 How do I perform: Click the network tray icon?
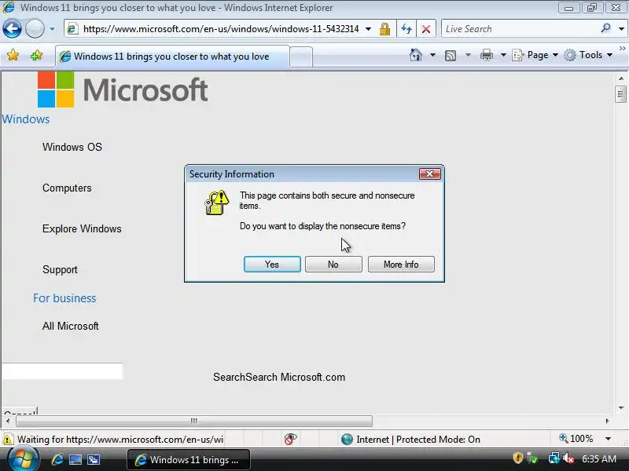tap(554, 458)
